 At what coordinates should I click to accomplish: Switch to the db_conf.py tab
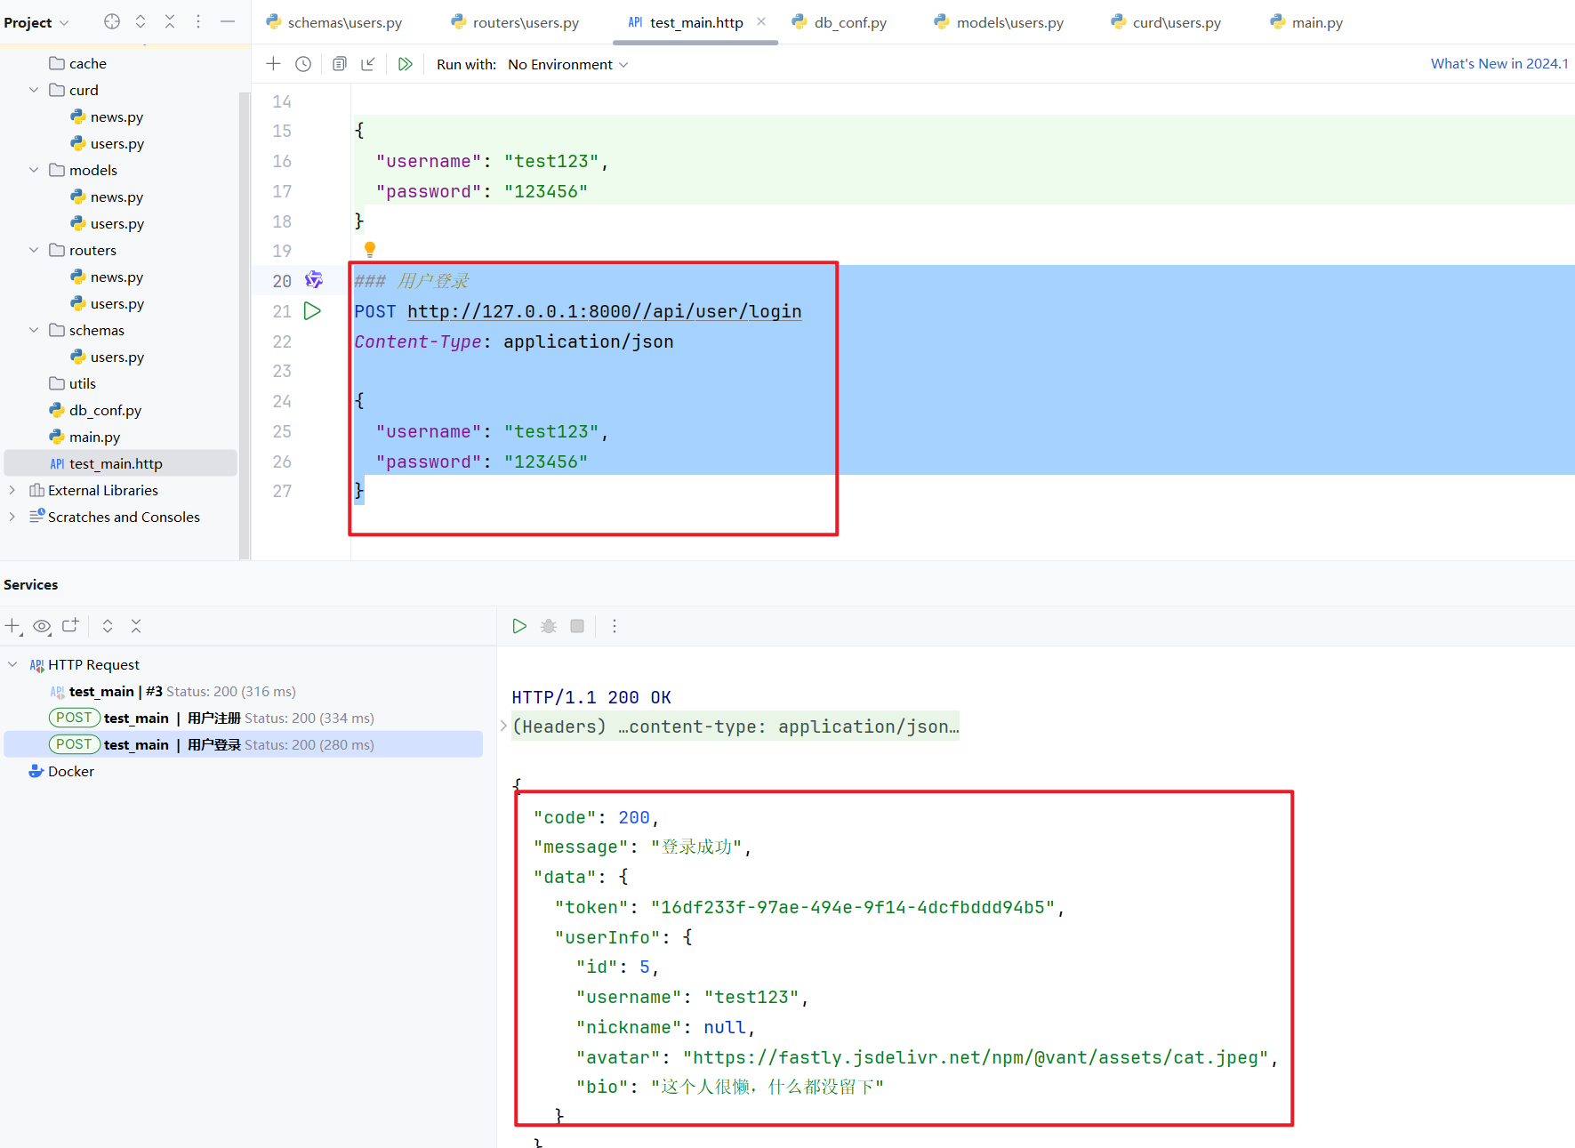coord(849,22)
